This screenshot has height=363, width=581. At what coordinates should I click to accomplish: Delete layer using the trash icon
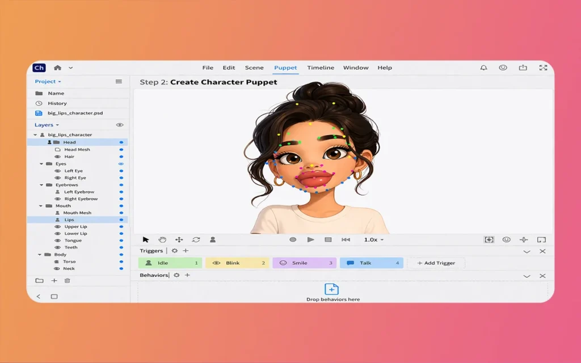68,281
